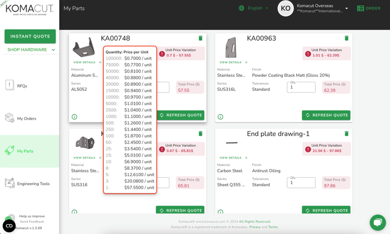Refresh quote for KA00963
The height and width of the screenshot is (234, 390).
[x=326, y=115]
